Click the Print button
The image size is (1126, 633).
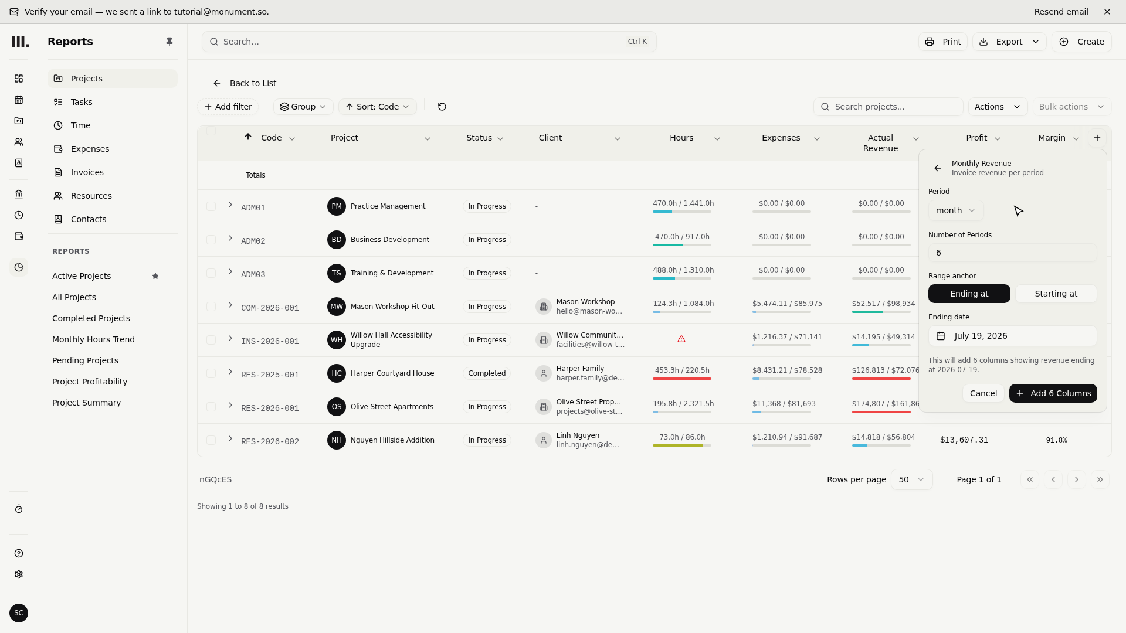pos(942,42)
